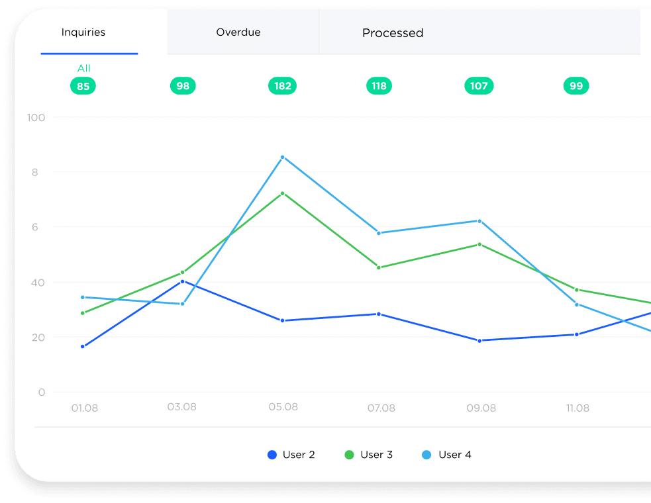Select the User 3 data point at 09.08

point(480,244)
